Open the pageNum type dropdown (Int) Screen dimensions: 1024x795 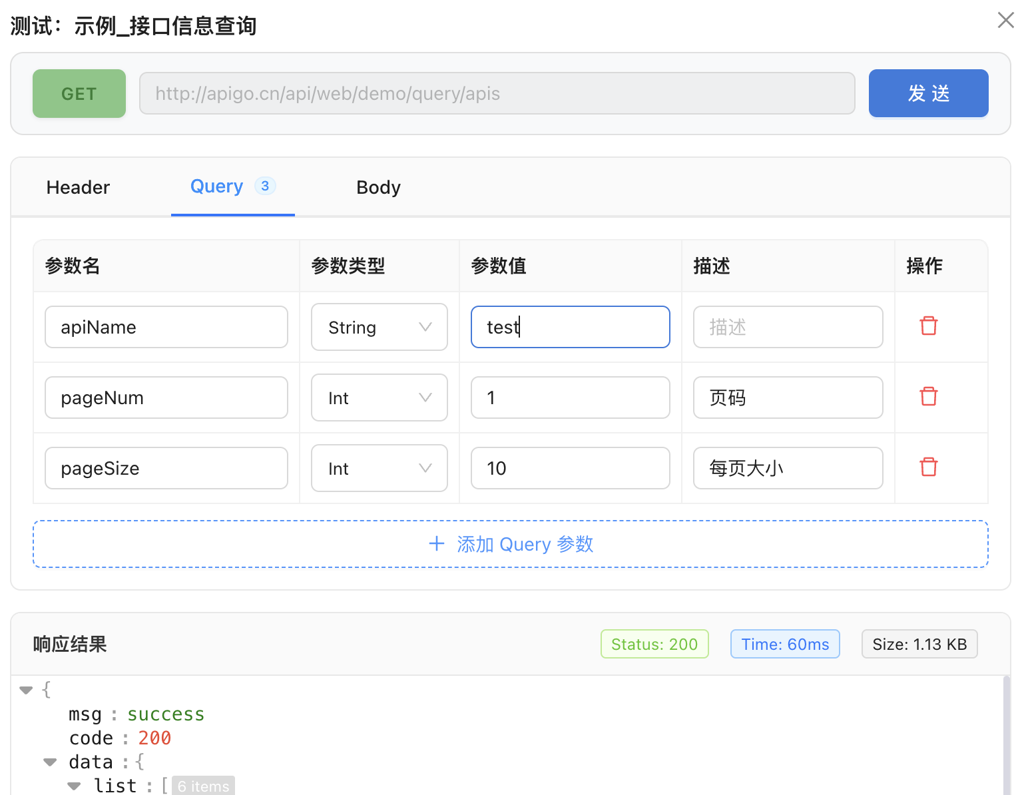tap(380, 398)
